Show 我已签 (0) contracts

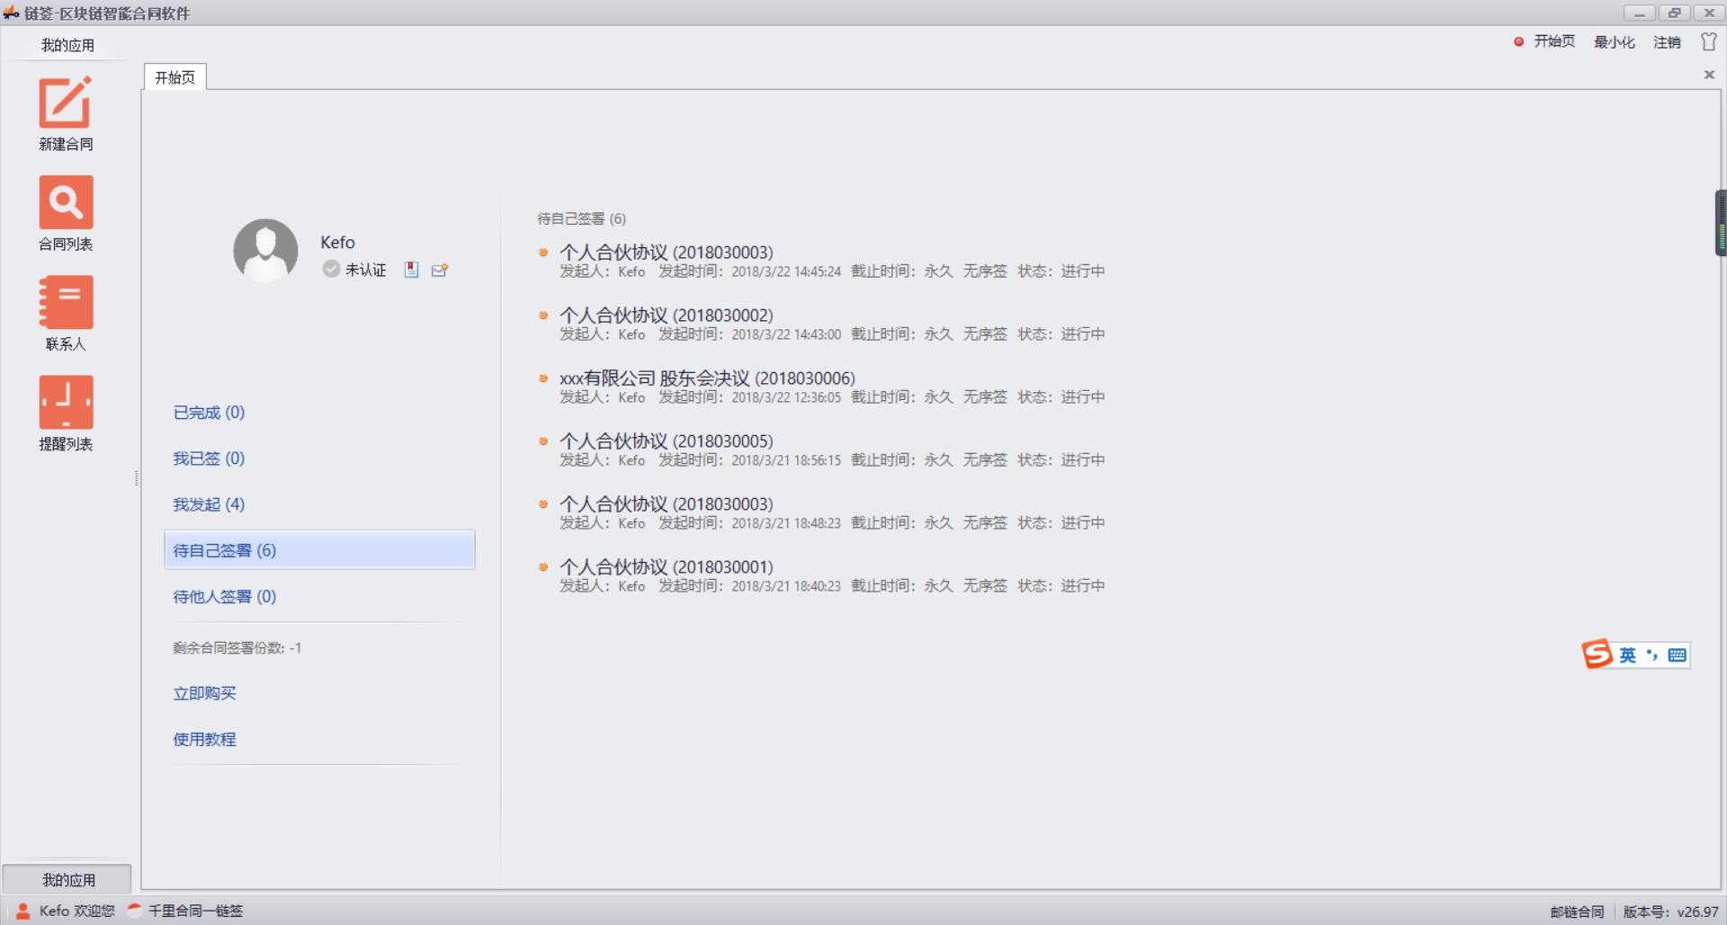click(x=209, y=458)
